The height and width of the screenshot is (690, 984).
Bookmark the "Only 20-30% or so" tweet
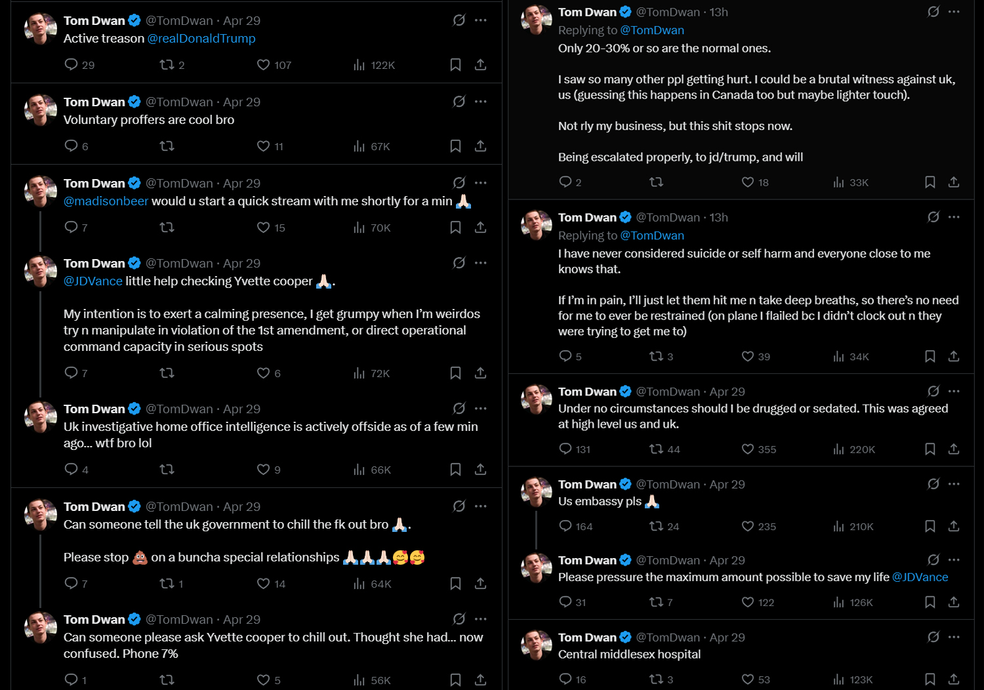tap(930, 182)
